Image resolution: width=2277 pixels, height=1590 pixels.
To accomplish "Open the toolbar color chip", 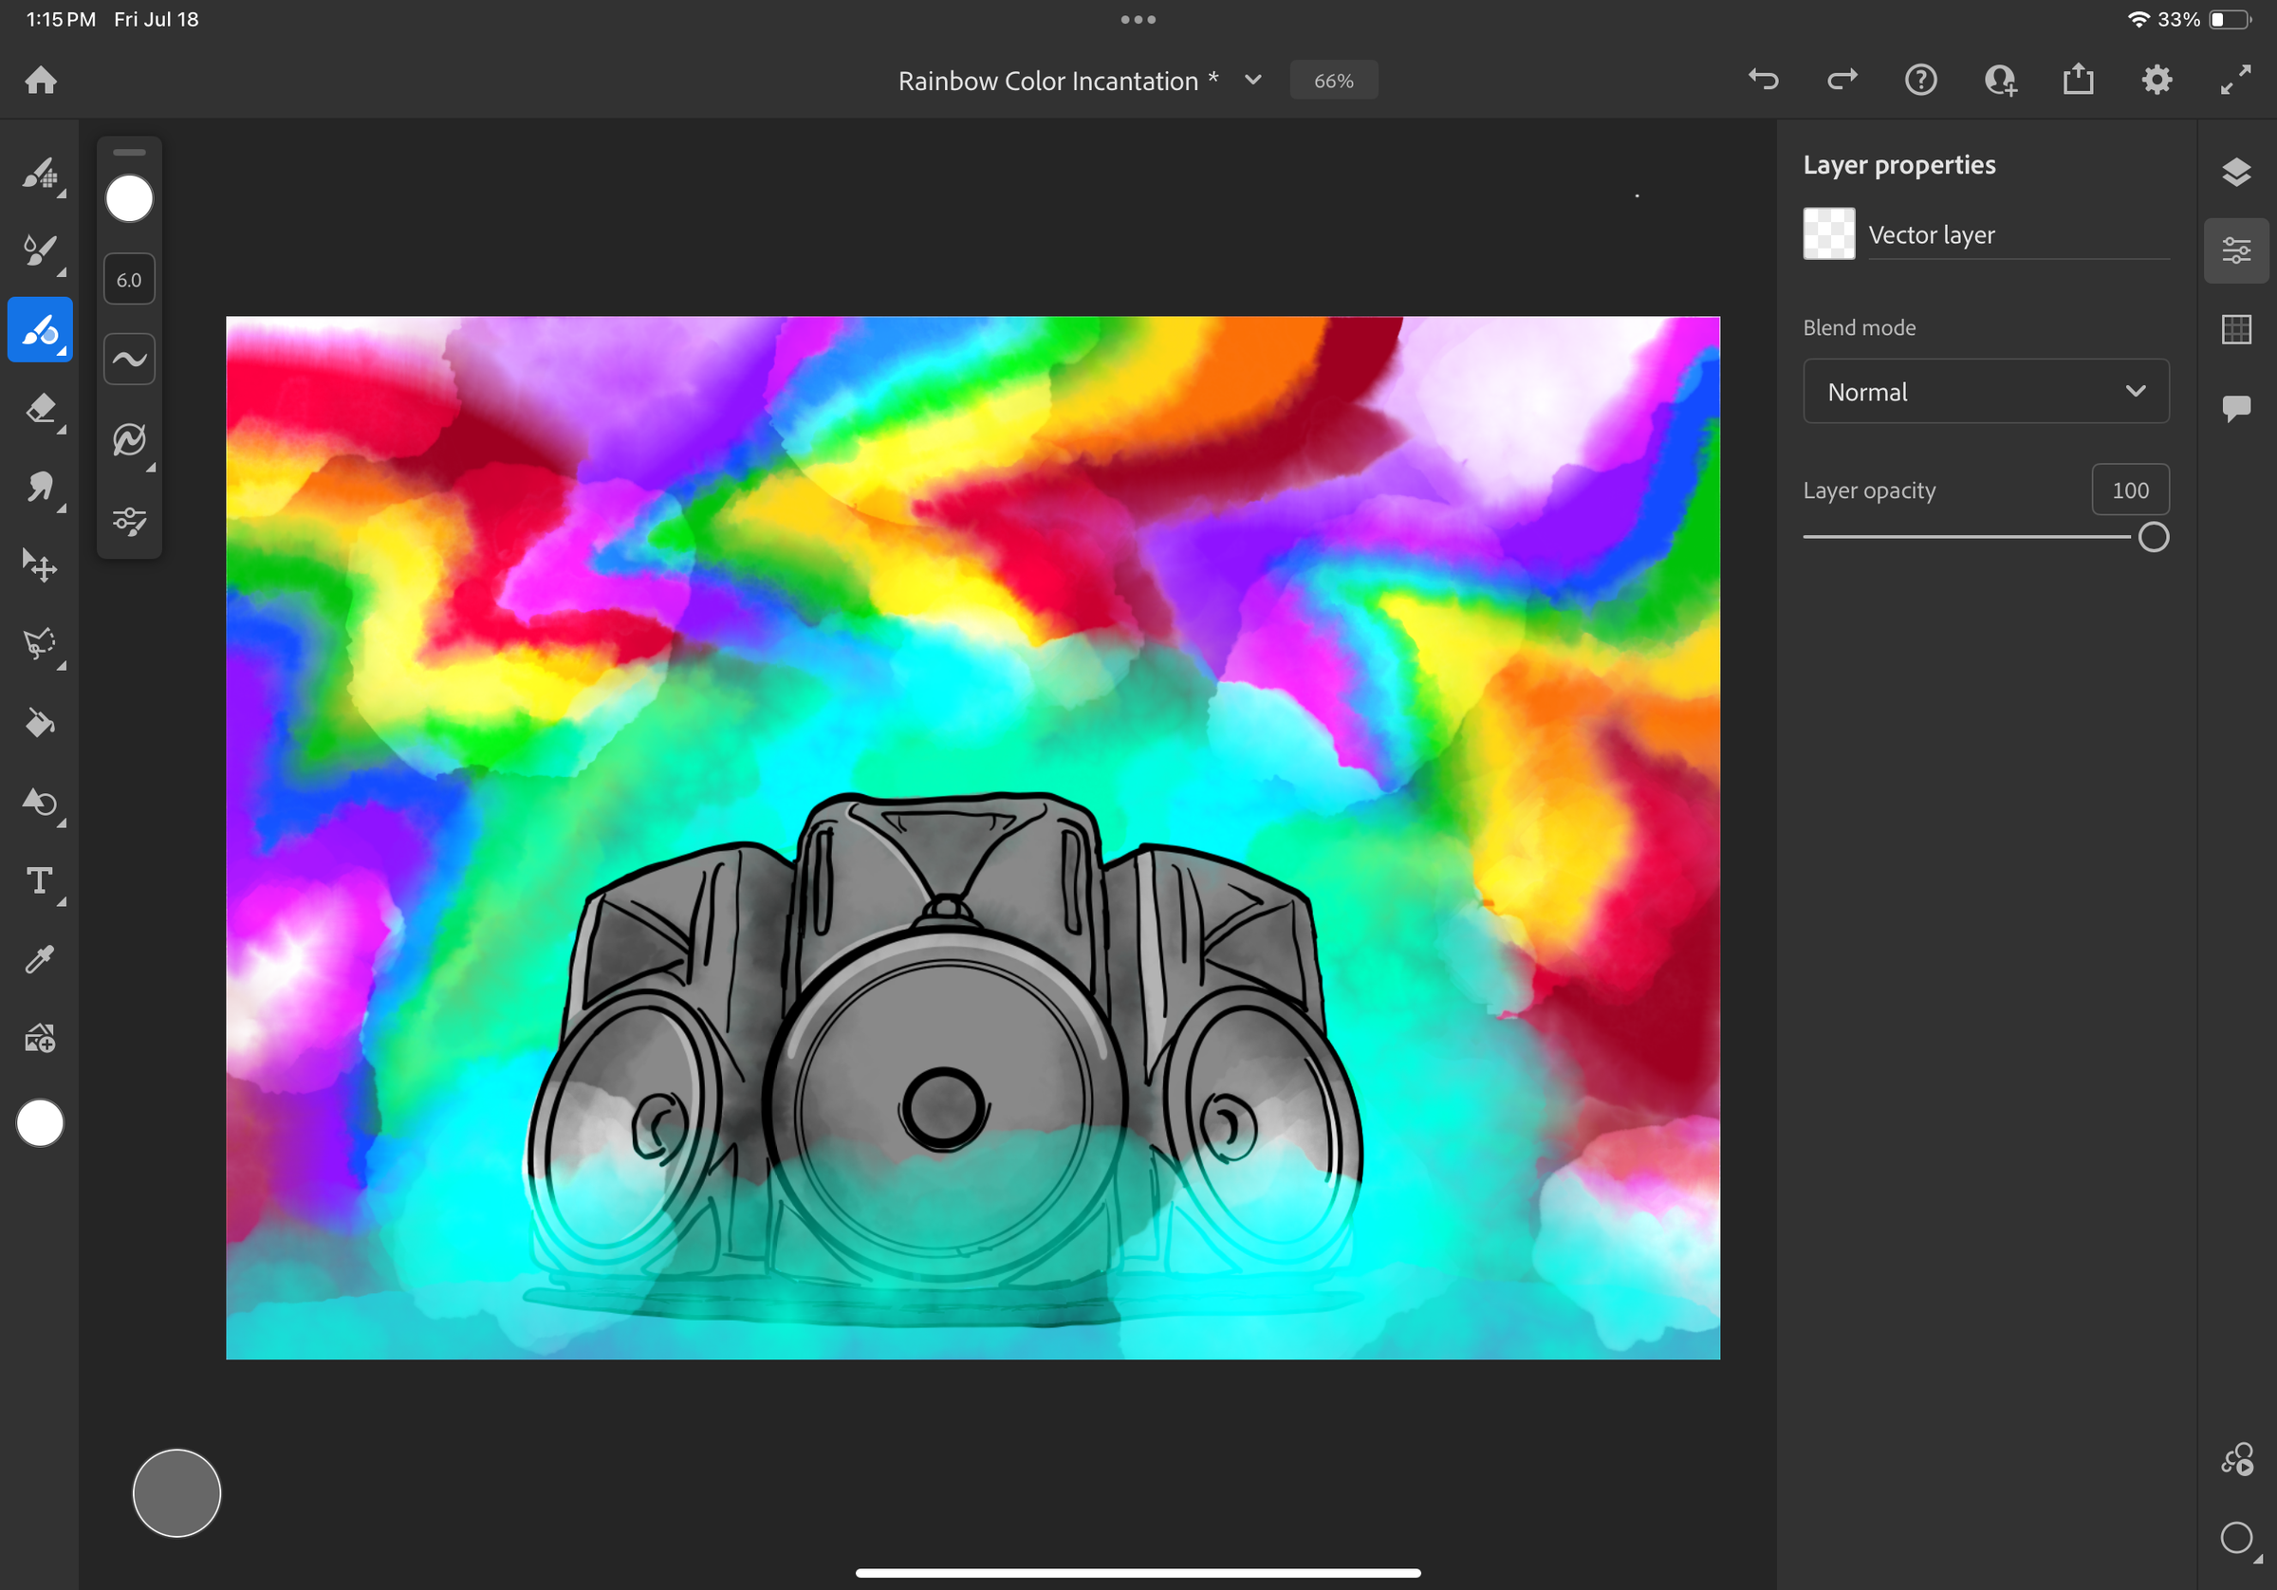I will pos(41,1123).
